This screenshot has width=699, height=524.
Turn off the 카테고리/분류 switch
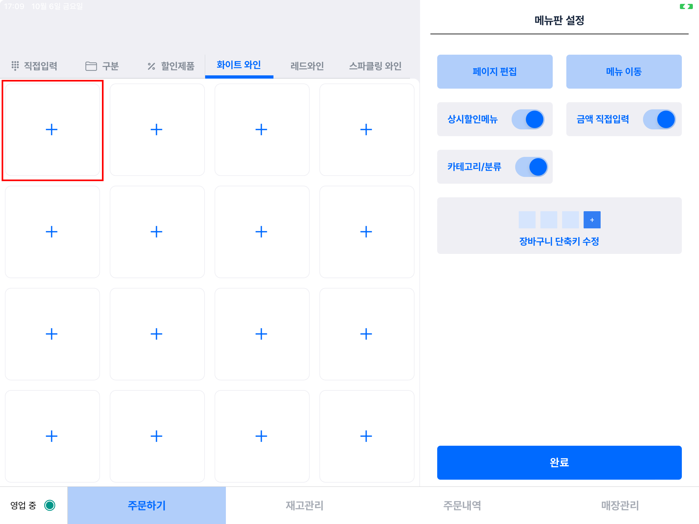point(531,167)
